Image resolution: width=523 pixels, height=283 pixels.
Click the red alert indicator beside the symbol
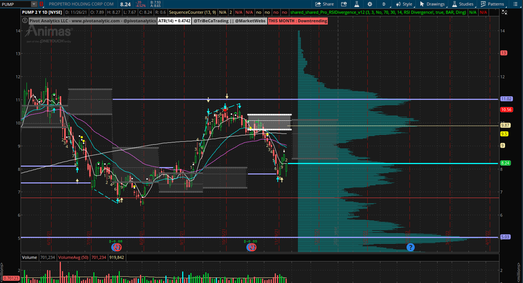41,4
